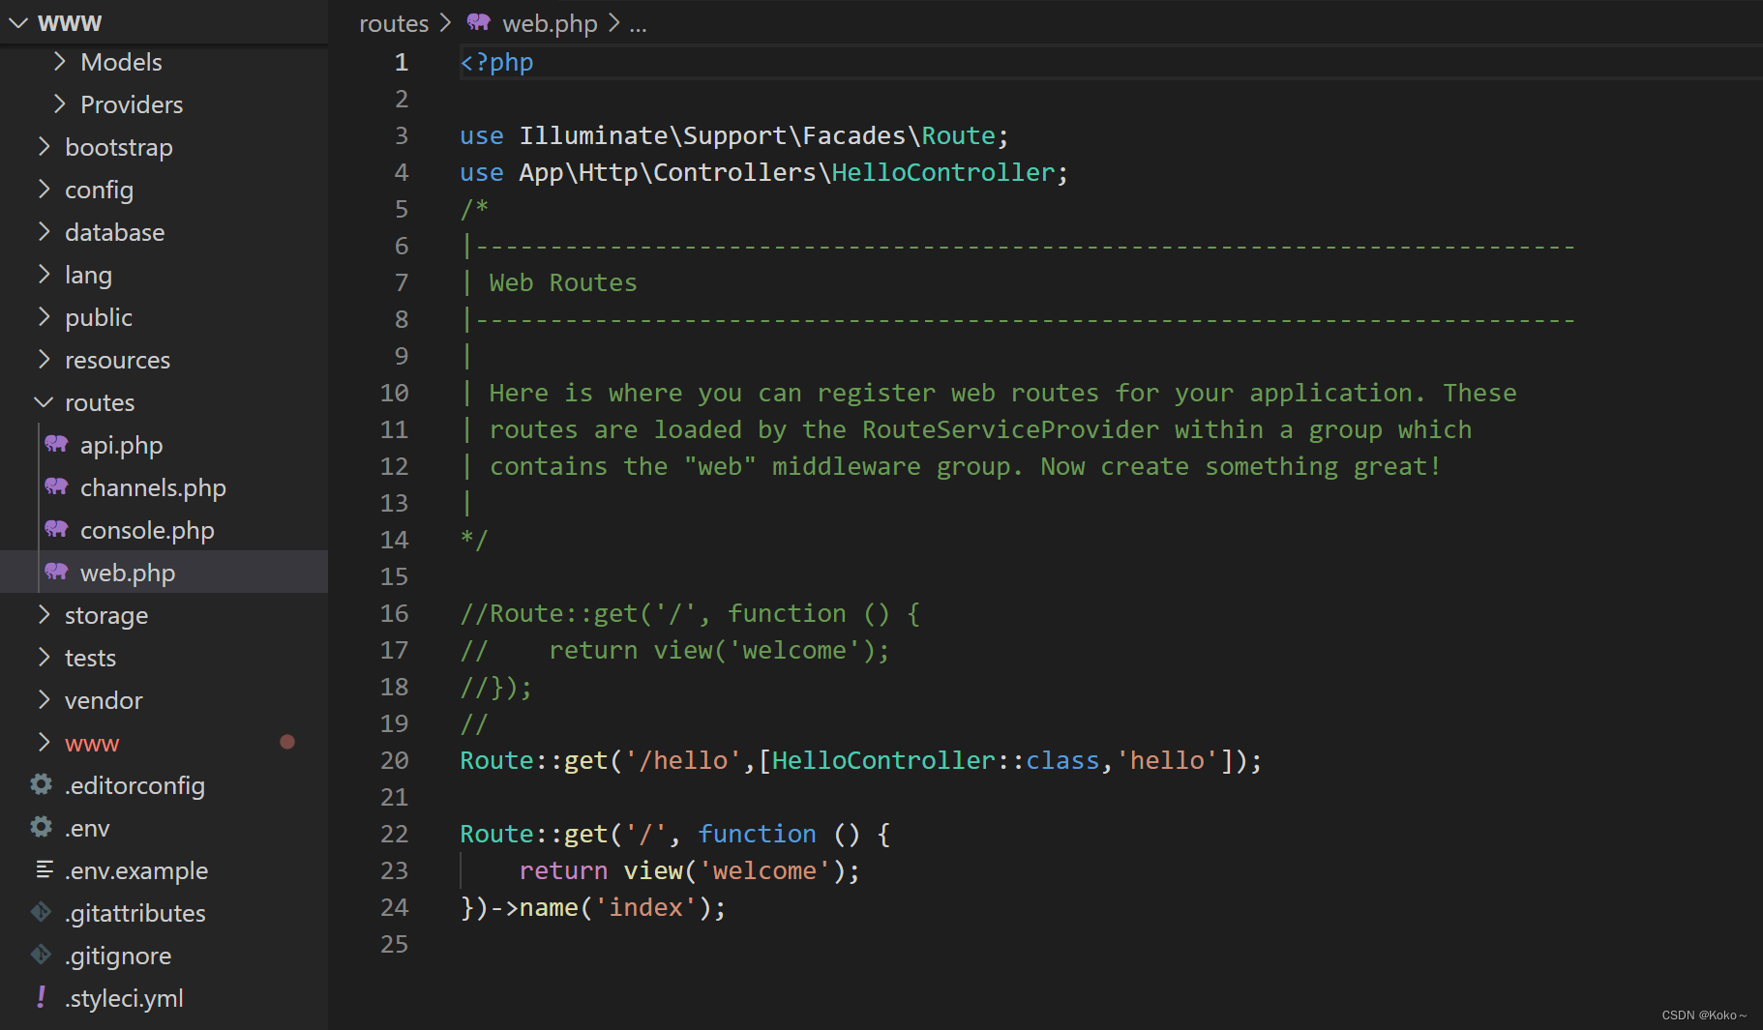Open the .env file
The image size is (1763, 1030).
(87, 828)
